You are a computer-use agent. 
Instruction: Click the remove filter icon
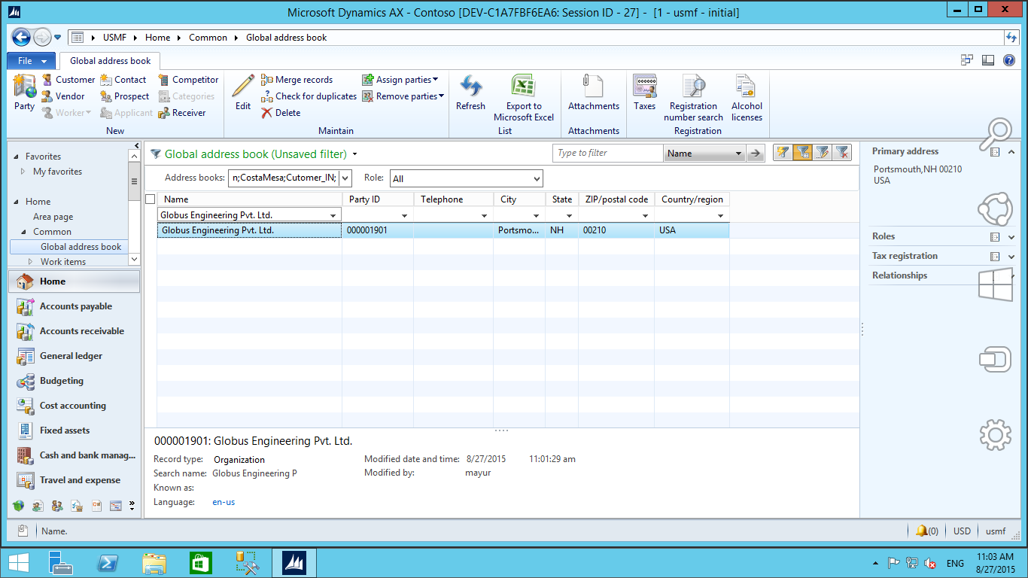click(x=842, y=153)
